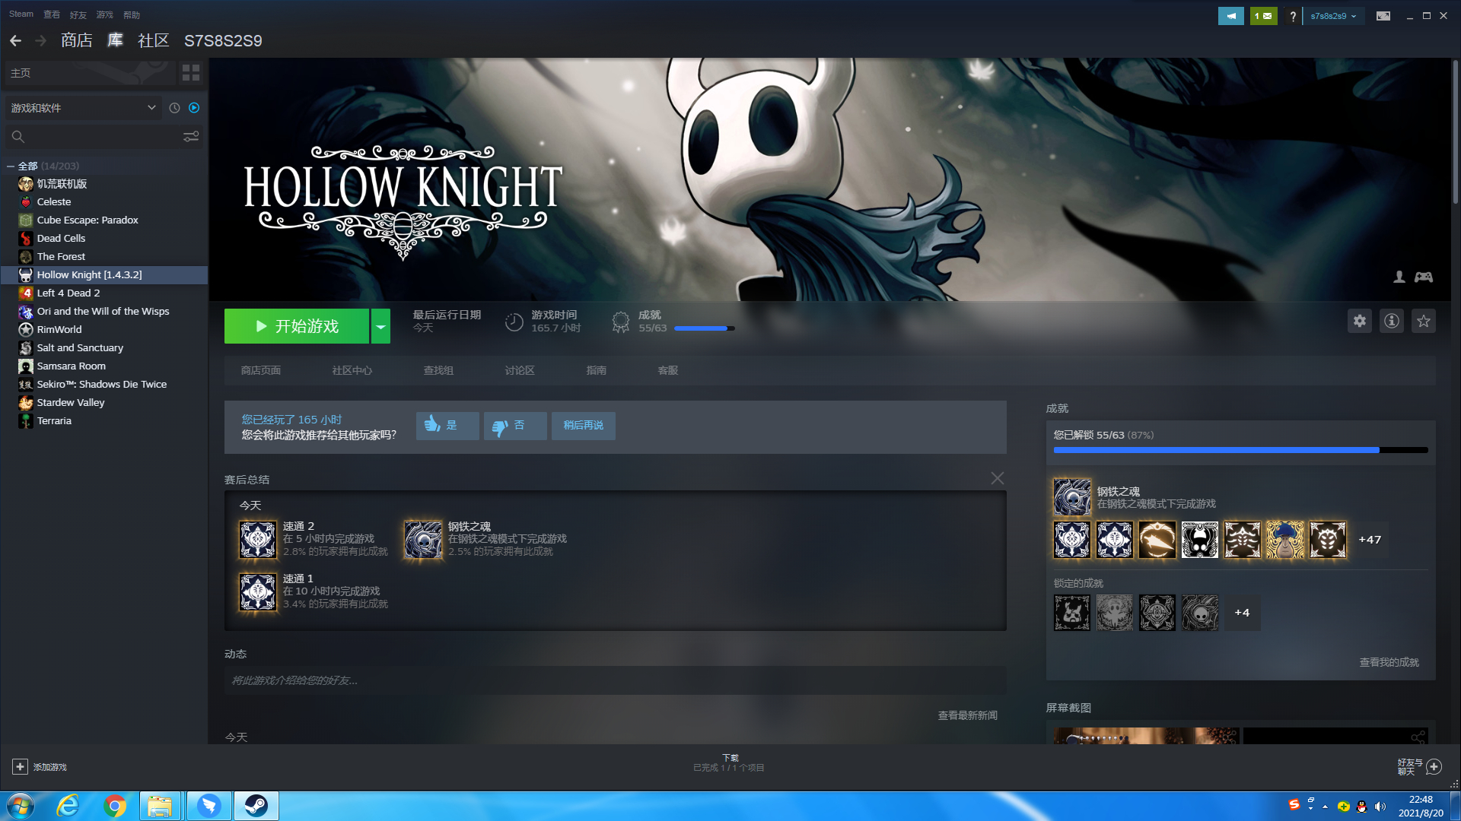Image resolution: width=1461 pixels, height=821 pixels.
Task: Click the thumbs down button
Action: (515, 426)
